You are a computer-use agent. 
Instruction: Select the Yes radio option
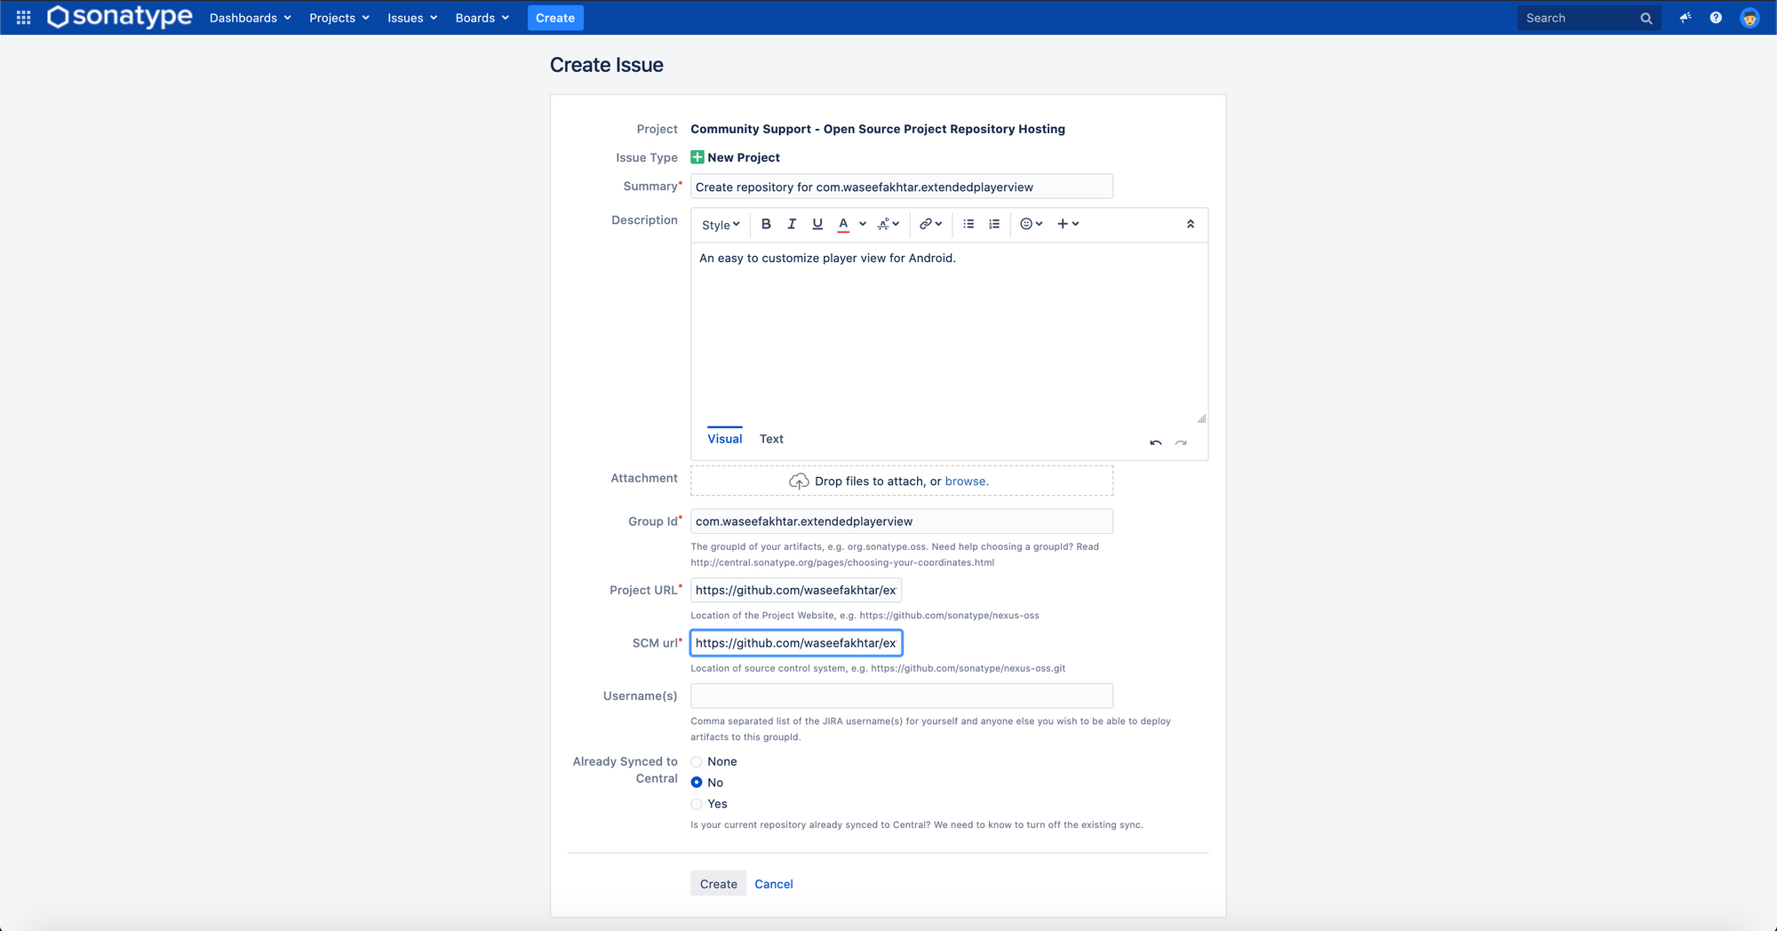pyautogui.click(x=697, y=804)
